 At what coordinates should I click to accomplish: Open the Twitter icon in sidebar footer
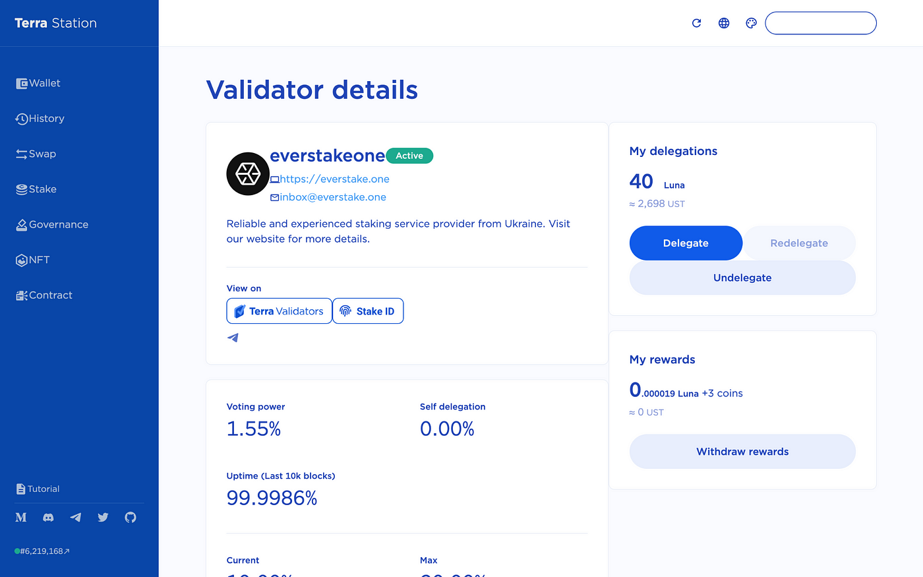(x=103, y=518)
